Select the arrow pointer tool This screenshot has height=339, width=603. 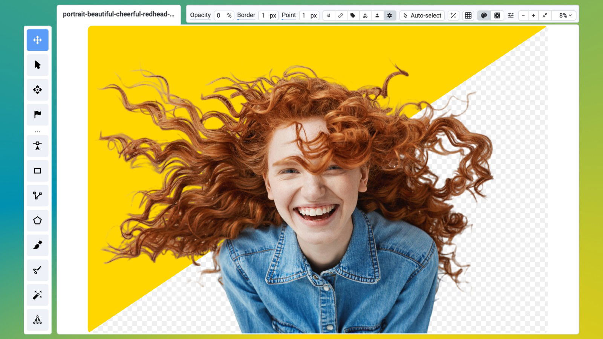point(37,65)
